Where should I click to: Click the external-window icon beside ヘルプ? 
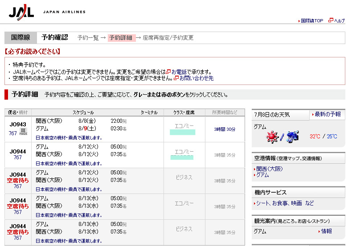pyautogui.click(x=331, y=20)
